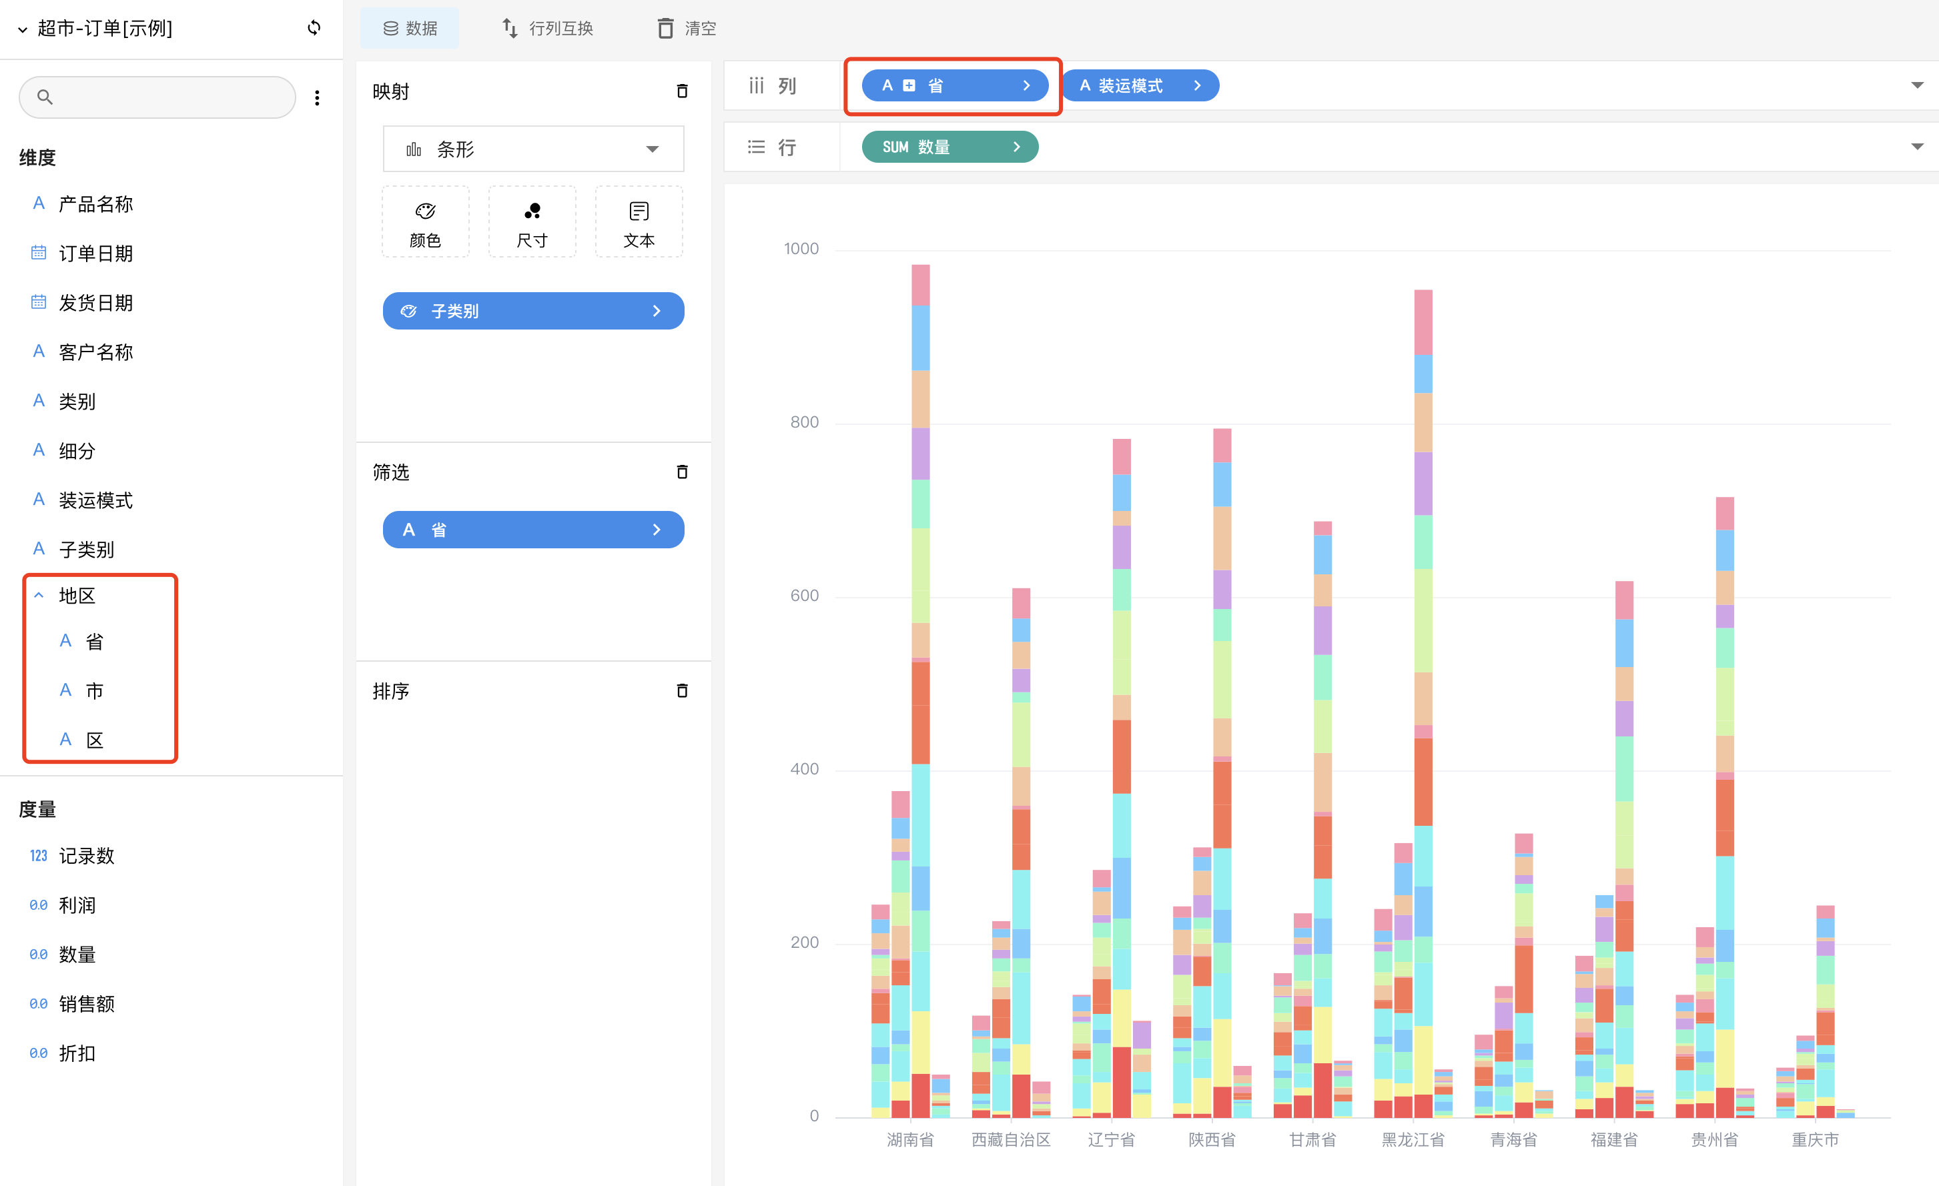Select the 区 field under 地区
The image size is (1939, 1186).
pos(93,739)
